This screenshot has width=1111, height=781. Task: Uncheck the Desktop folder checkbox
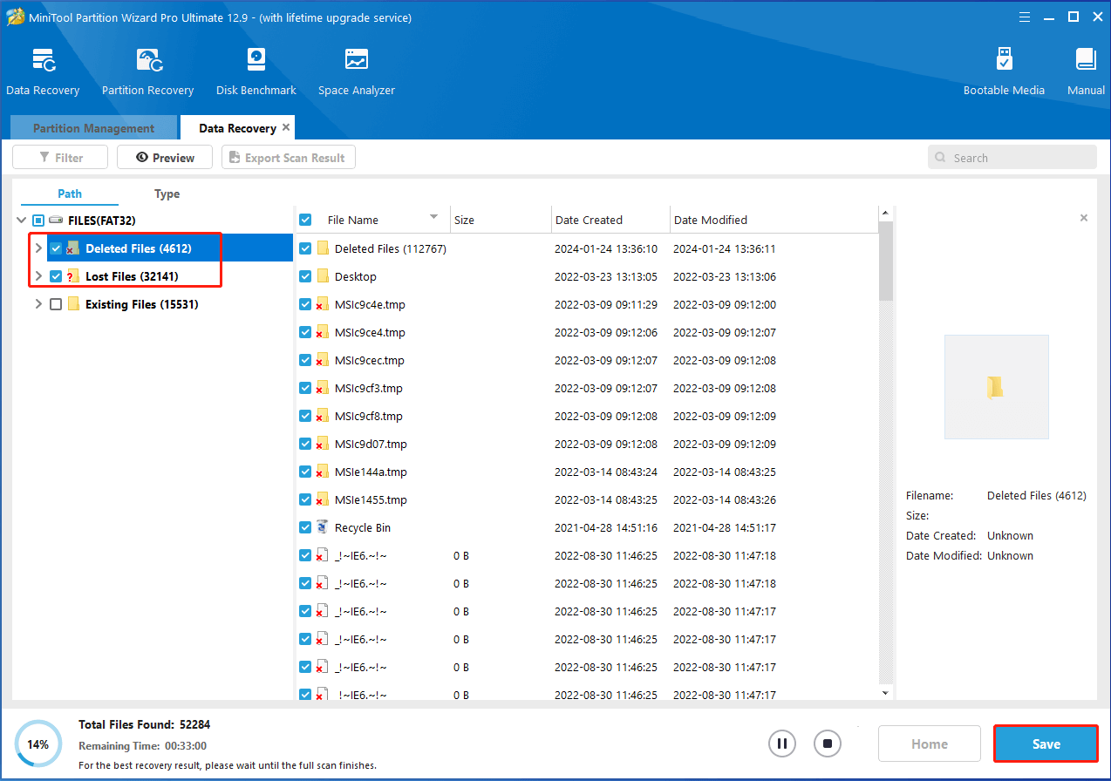click(x=305, y=276)
